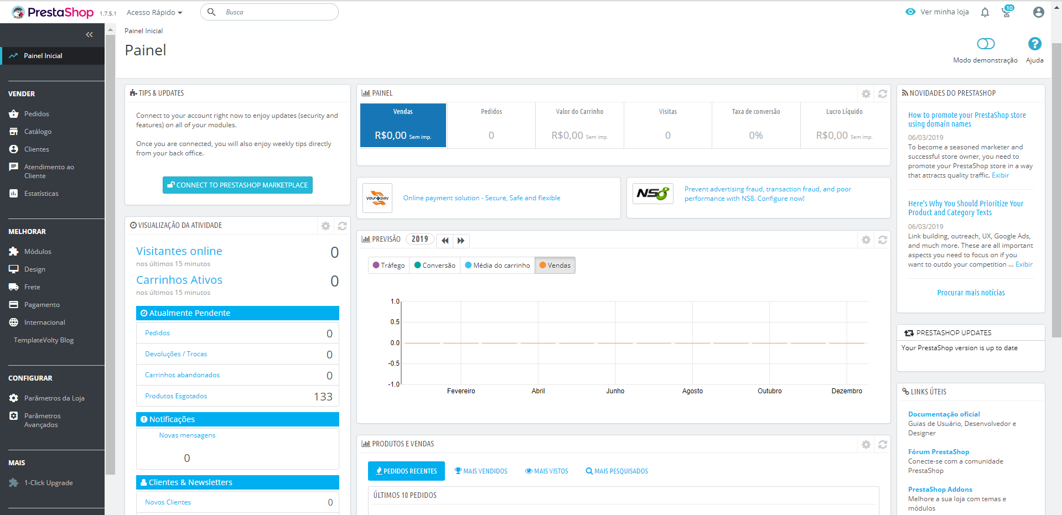Click the Pedidos basket icon in sidebar
This screenshot has height=515, width=1062.
[x=14, y=114]
